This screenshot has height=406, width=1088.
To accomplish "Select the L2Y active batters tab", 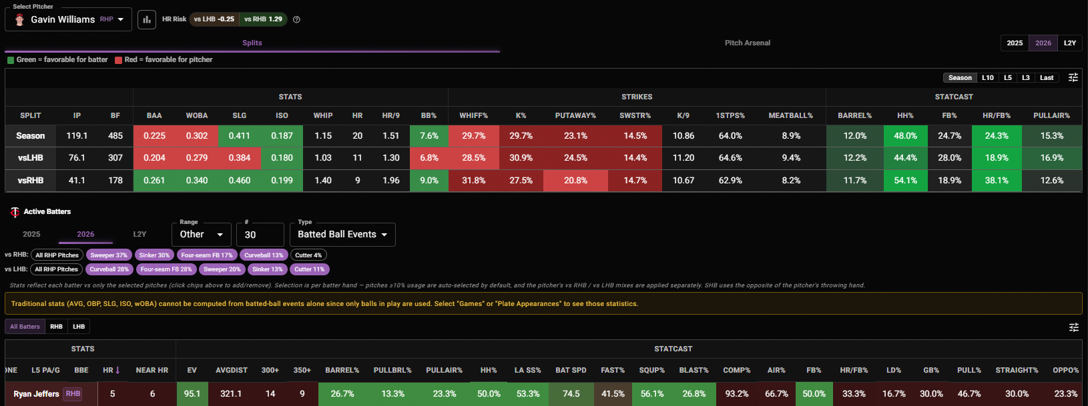I will pyautogui.click(x=140, y=234).
